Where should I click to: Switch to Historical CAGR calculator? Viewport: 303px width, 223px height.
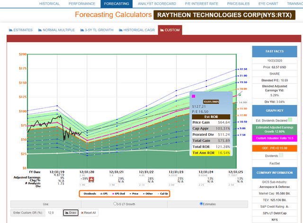coord(137,30)
